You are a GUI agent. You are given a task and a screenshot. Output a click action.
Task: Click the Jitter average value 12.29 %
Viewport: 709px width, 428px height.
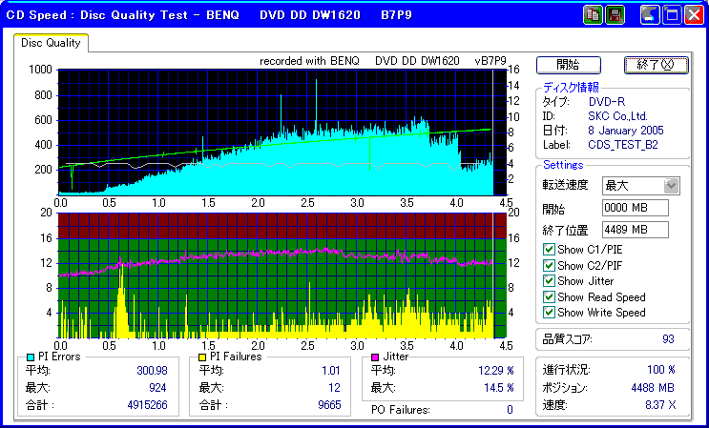pos(496,371)
